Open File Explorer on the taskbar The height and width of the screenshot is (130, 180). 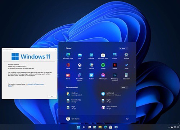100,127
